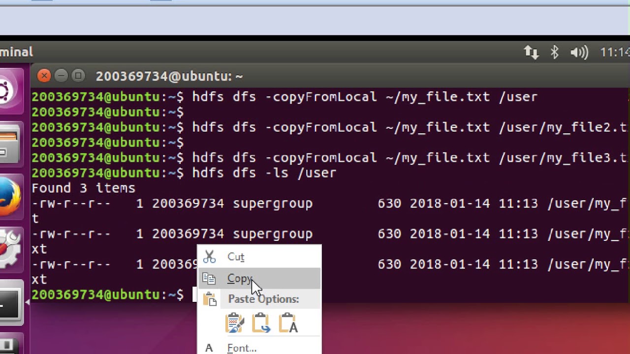Open the Bluetooth indicator
Viewport: 630px width, 354px height.
pyautogui.click(x=555, y=52)
